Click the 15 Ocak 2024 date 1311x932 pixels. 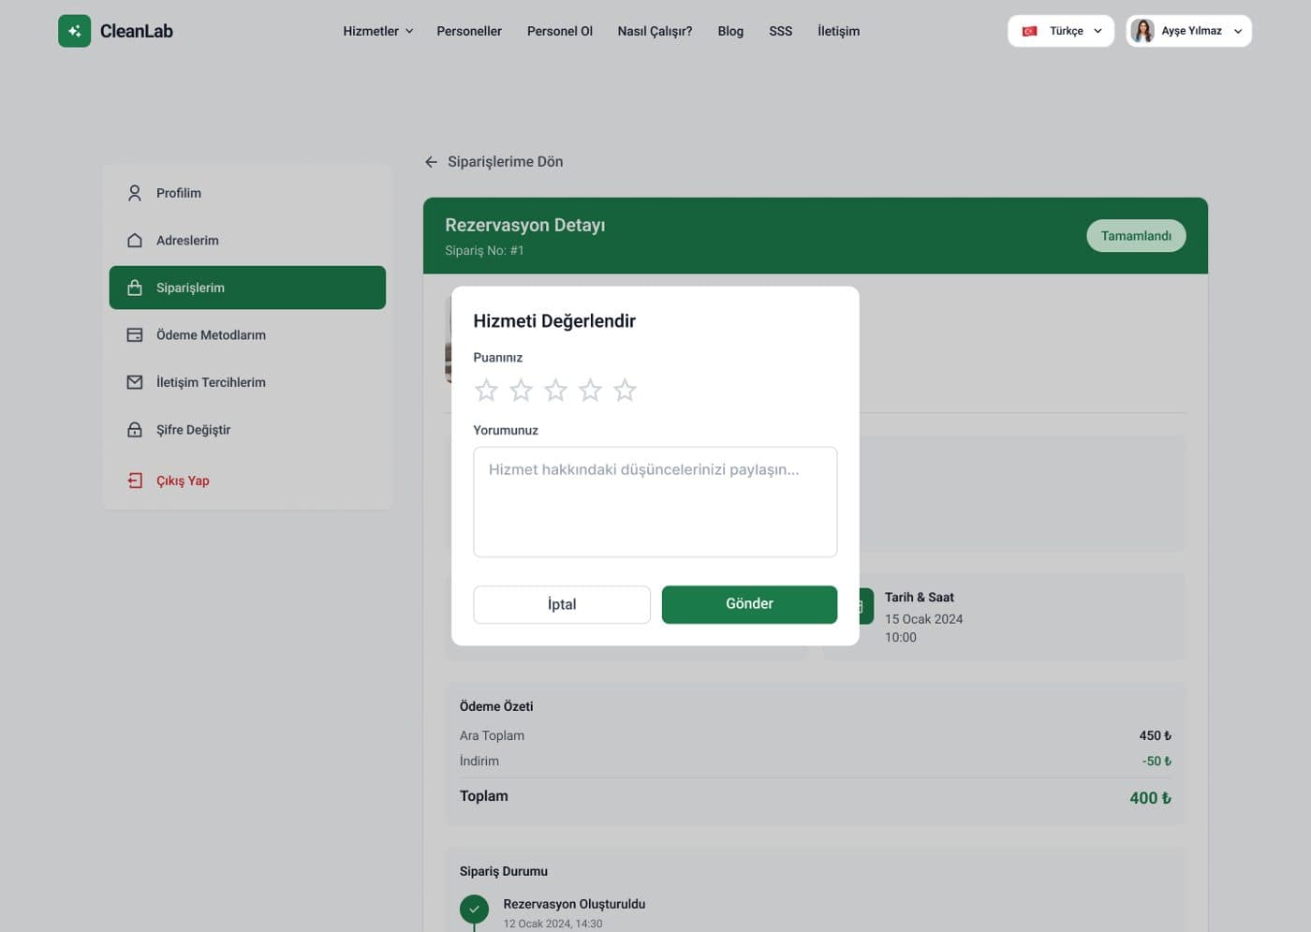(923, 619)
